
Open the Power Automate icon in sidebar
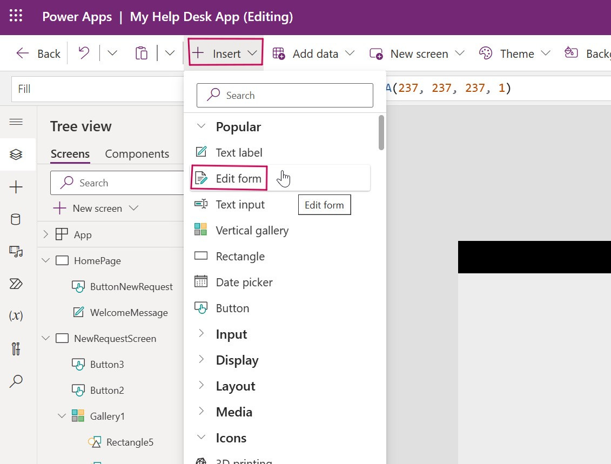click(x=16, y=284)
